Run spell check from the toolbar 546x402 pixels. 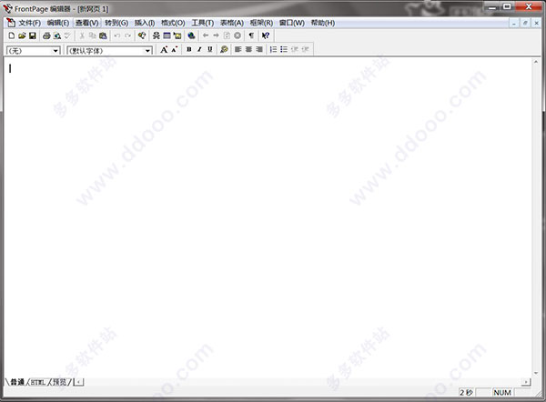67,35
